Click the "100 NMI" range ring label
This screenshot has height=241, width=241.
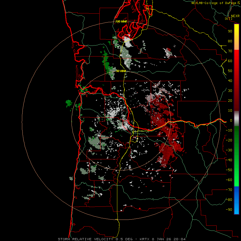(121, 21)
